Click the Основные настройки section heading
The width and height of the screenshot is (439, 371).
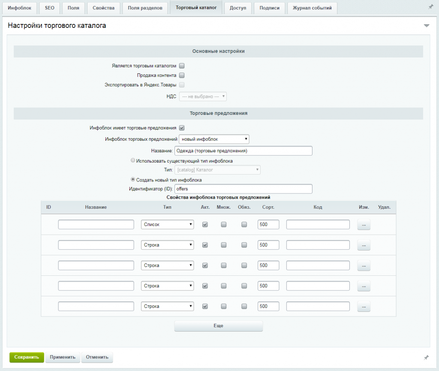point(218,51)
